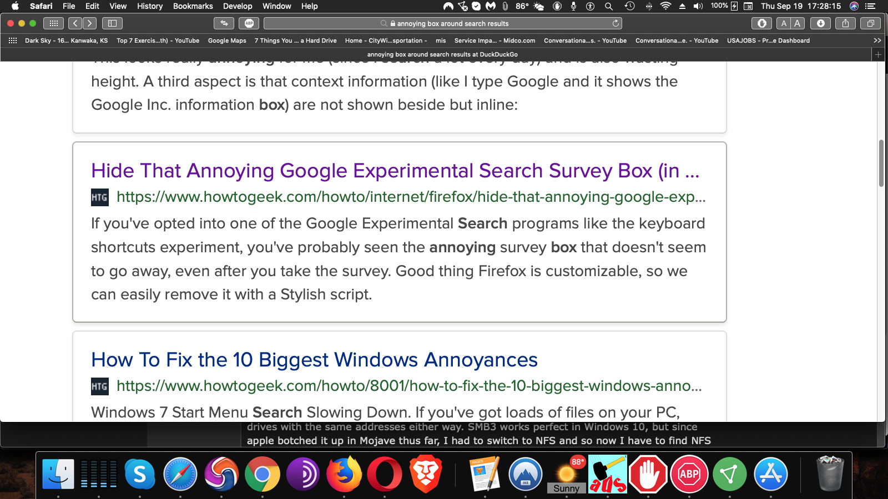Viewport: 888px width, 499px height.
Task: Toggle the Safari sidebar button
Action: pos(112,23)
